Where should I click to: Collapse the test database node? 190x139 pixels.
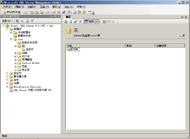[11, 39]
